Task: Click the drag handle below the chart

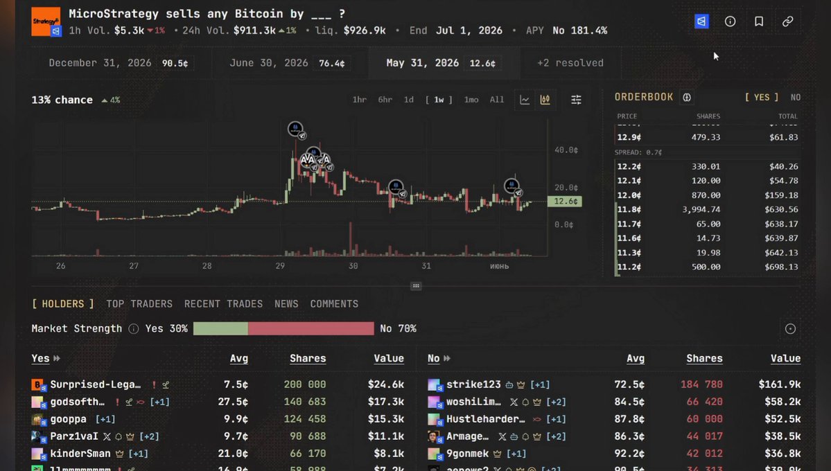Action: point(416,286)
